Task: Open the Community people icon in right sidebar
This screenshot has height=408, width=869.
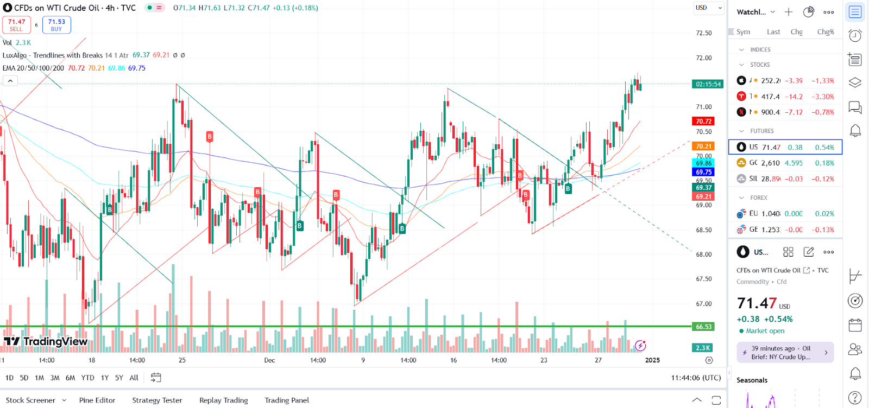Action: (855, 349)
